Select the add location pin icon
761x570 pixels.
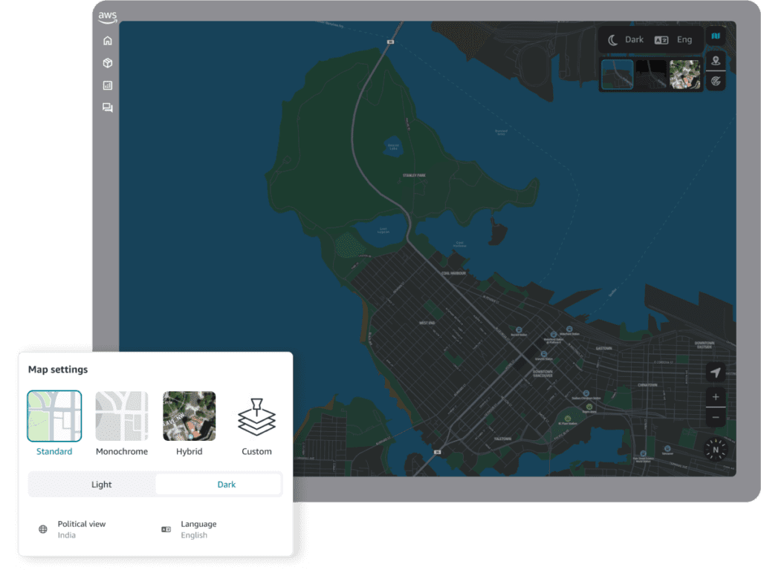coord(715,59)
